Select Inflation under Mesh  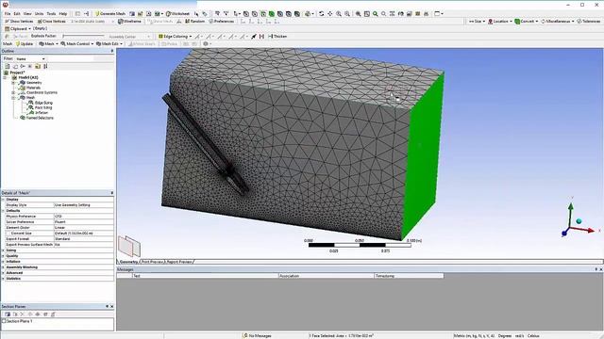point(42,113)
